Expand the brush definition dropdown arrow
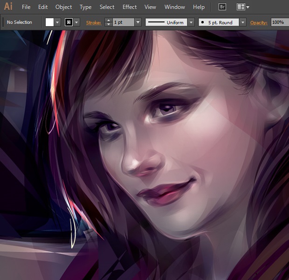The height and width of the screenshot is (280, 289). [x=243, y=22]
